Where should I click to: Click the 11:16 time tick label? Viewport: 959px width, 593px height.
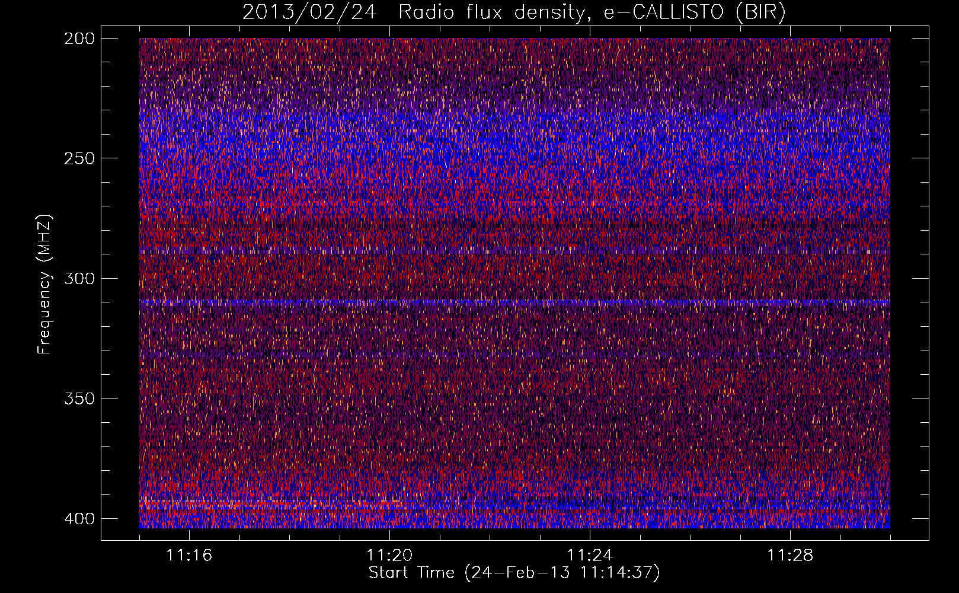189,556
